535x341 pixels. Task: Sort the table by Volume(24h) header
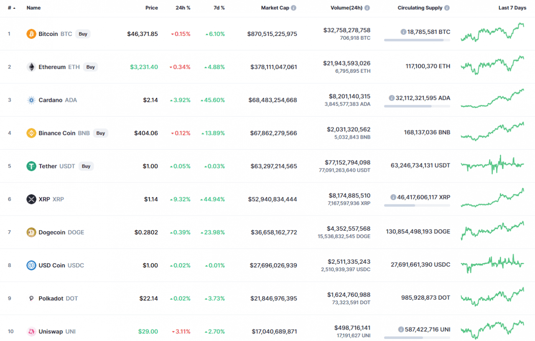[346, 8]
